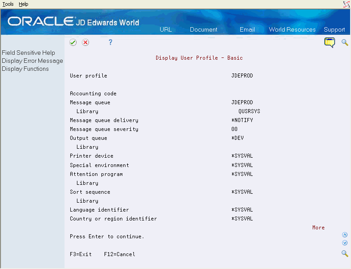Click the Printer device *SYSVAL value

242,156
